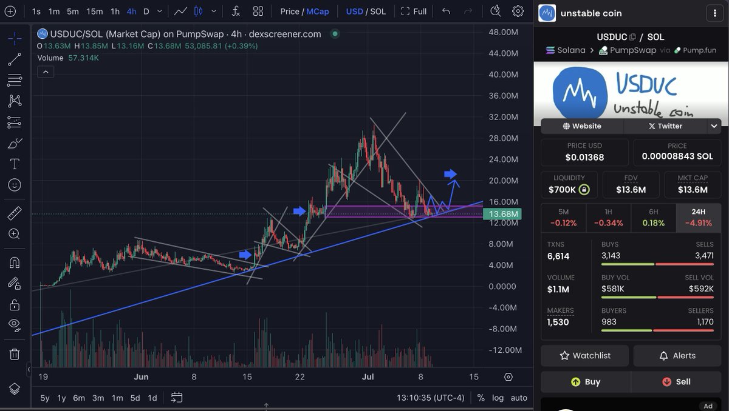Screen dimensions: 729x411
Task: Activate the zoom in tool
Action: [x=15, y=234]
